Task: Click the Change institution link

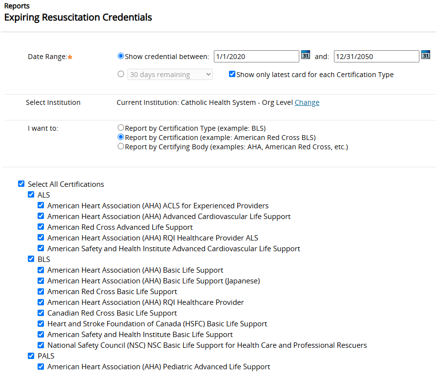Action: tap(307, 102)
